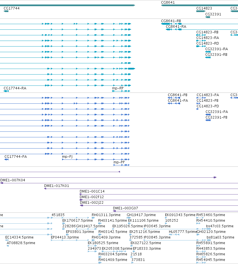This screenshot has height=264, width=238.
Task: Select the 105252 EST label
Action: (172, 220)
